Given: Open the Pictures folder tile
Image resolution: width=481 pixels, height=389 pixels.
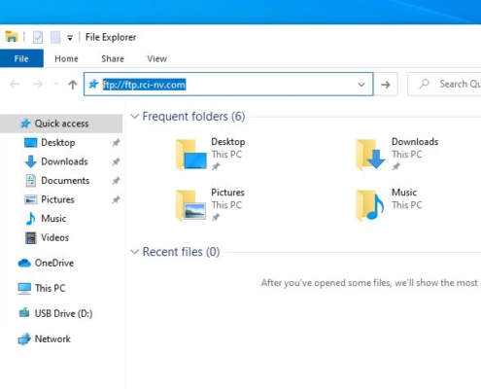Looking at the screenshot, I should click(x=210, y=205).
